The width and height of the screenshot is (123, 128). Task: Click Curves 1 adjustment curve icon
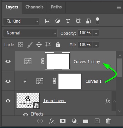click(40, 81)
